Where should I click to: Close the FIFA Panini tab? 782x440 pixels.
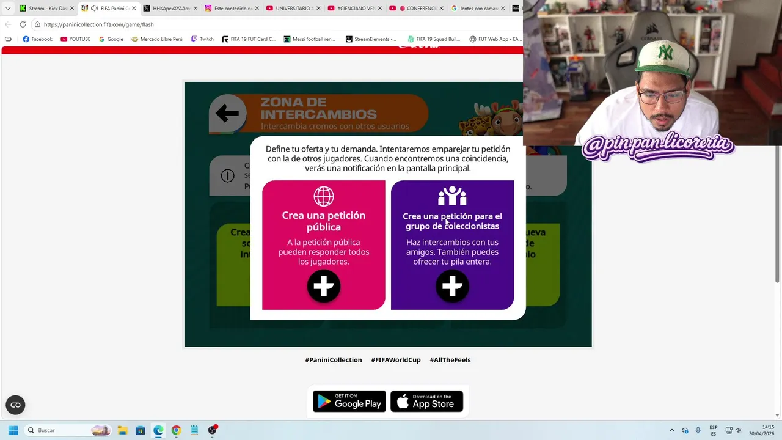[x=134, y=9]
